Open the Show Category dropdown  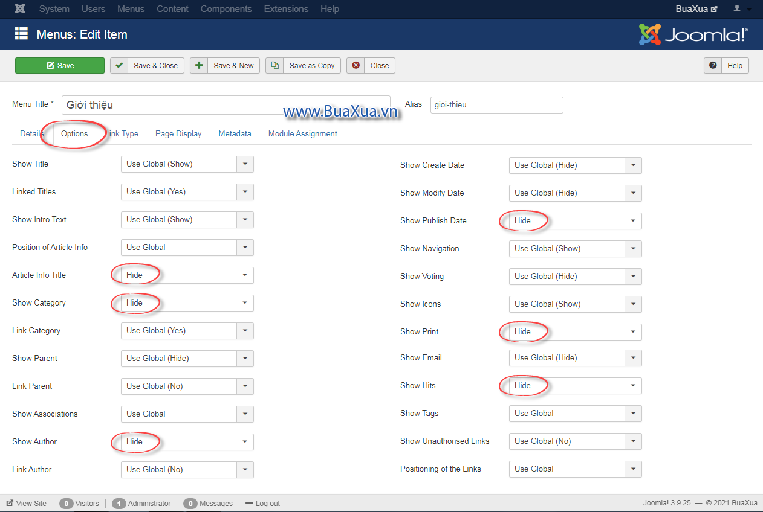(187, 303)
